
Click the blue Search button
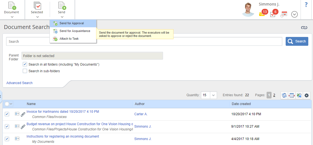(297, 41)
